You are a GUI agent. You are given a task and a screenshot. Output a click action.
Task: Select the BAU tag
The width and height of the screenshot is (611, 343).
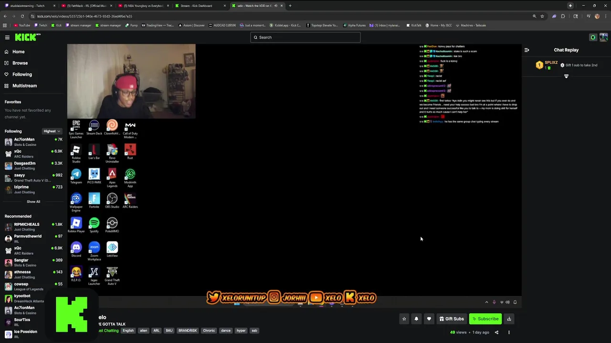[x=169, y=331]
